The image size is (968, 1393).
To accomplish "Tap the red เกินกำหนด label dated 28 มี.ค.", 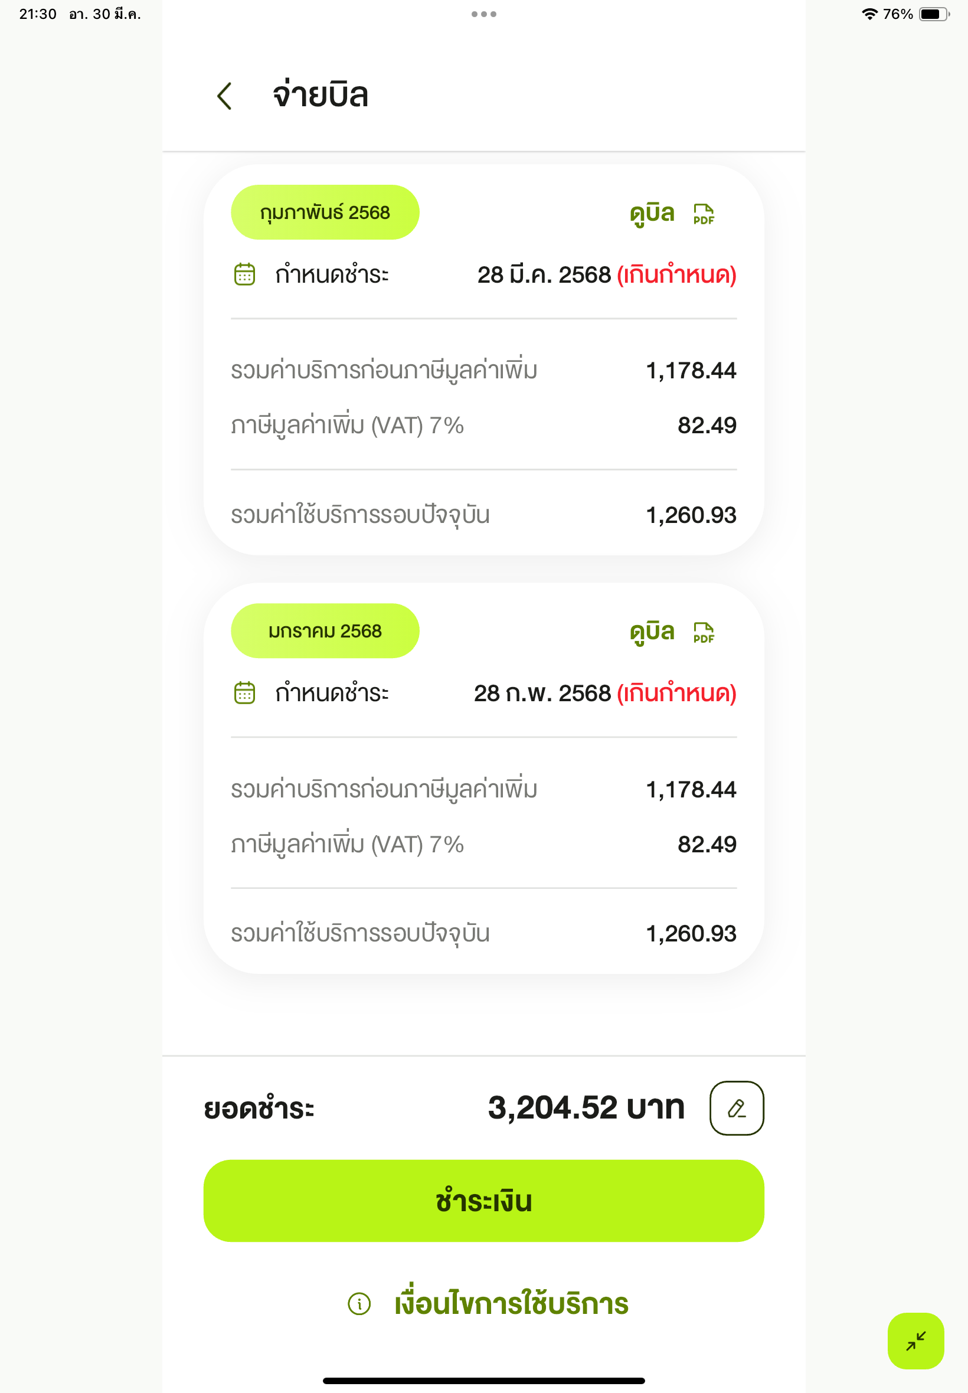I will click(x=676, y=274).
